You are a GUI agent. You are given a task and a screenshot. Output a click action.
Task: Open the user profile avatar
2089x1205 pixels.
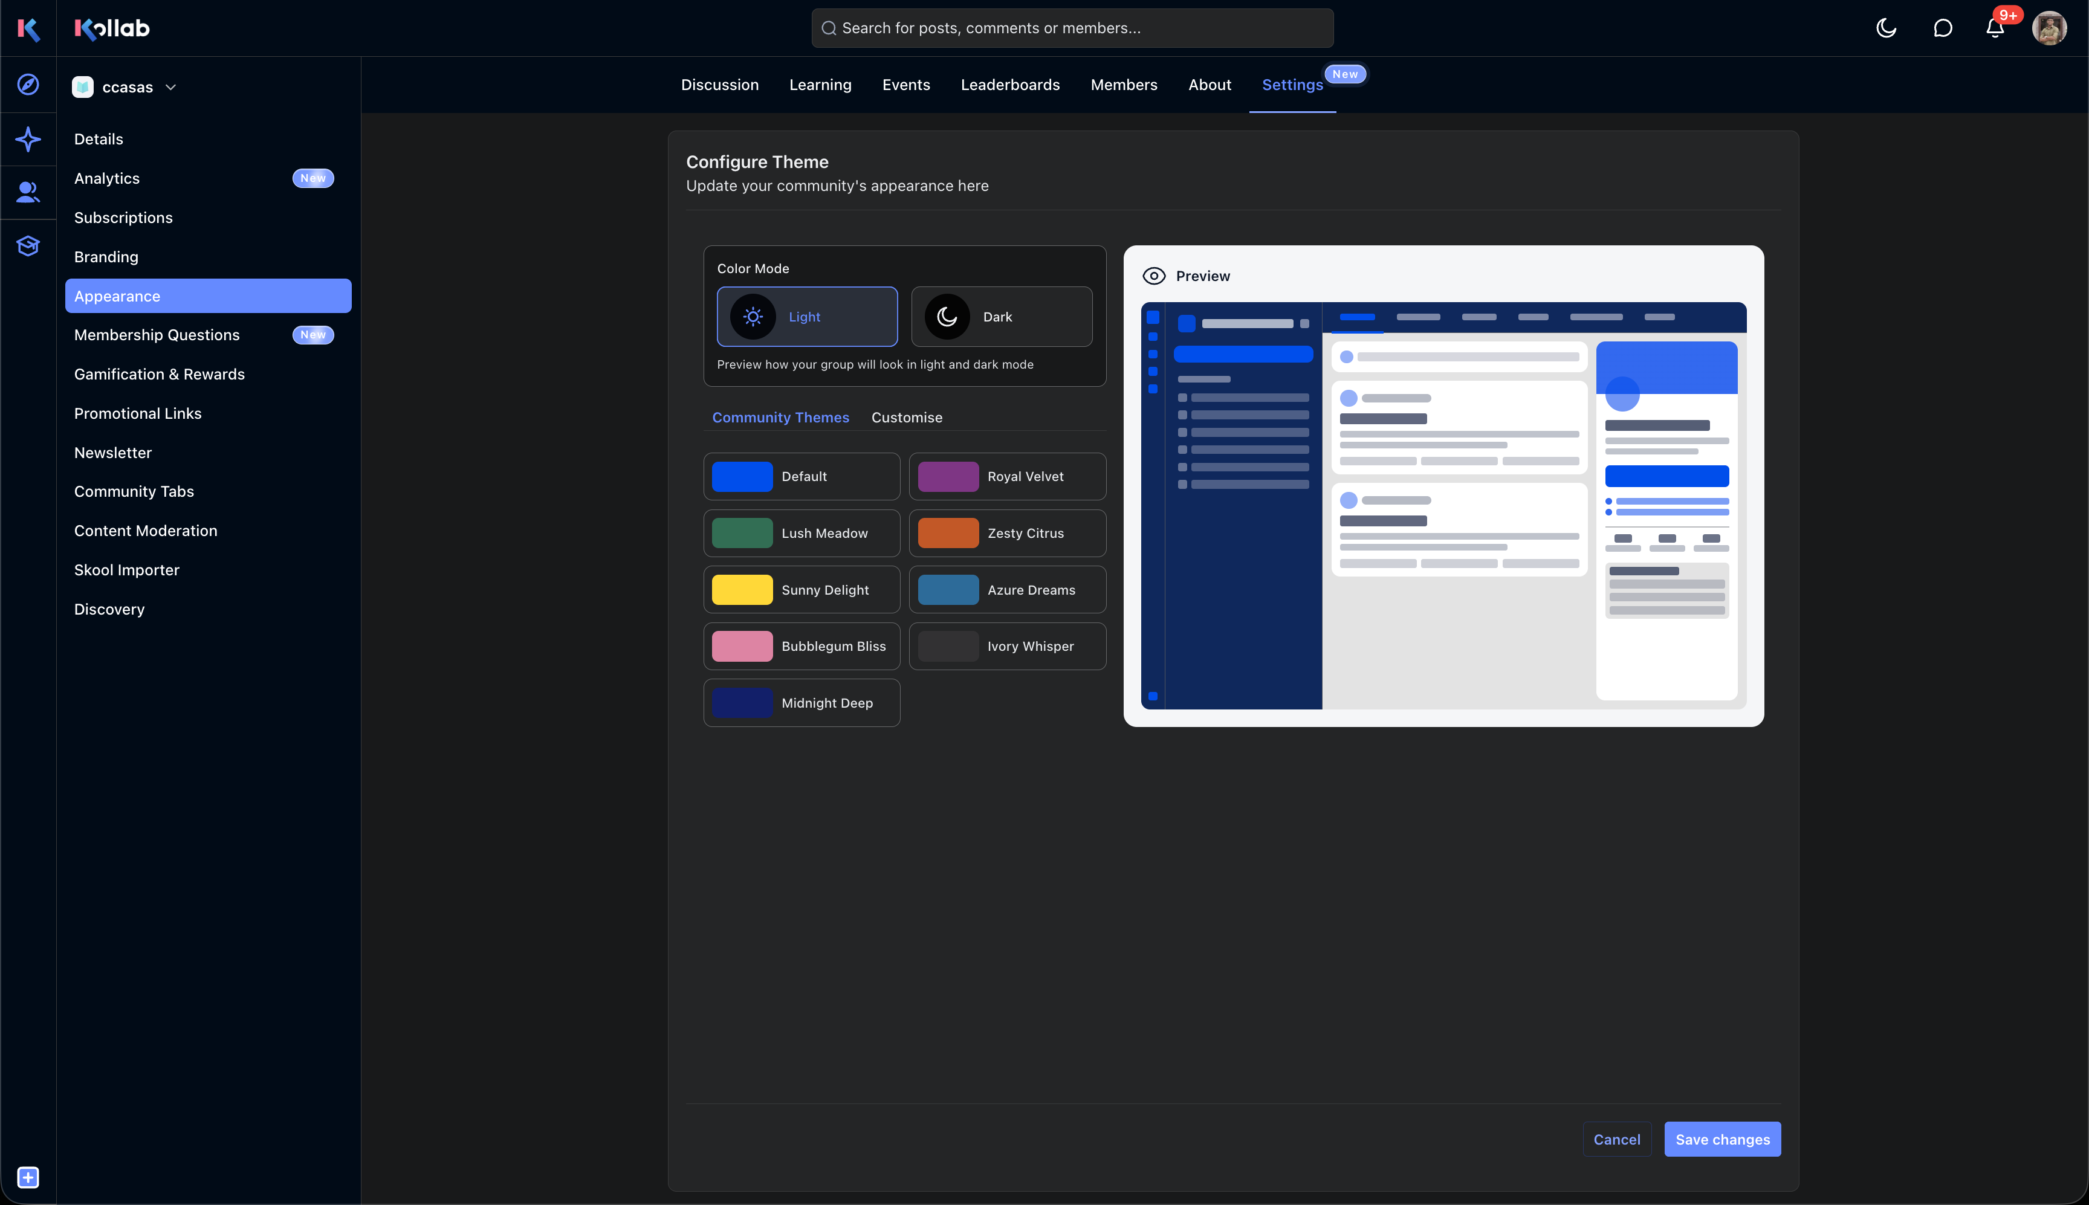[2049, 28]
